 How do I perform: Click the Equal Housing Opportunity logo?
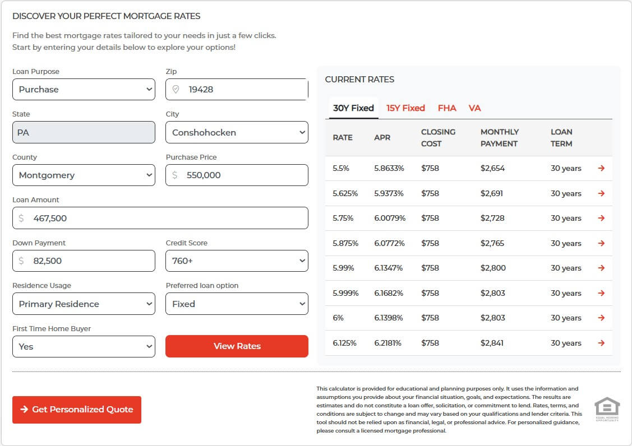607,409
